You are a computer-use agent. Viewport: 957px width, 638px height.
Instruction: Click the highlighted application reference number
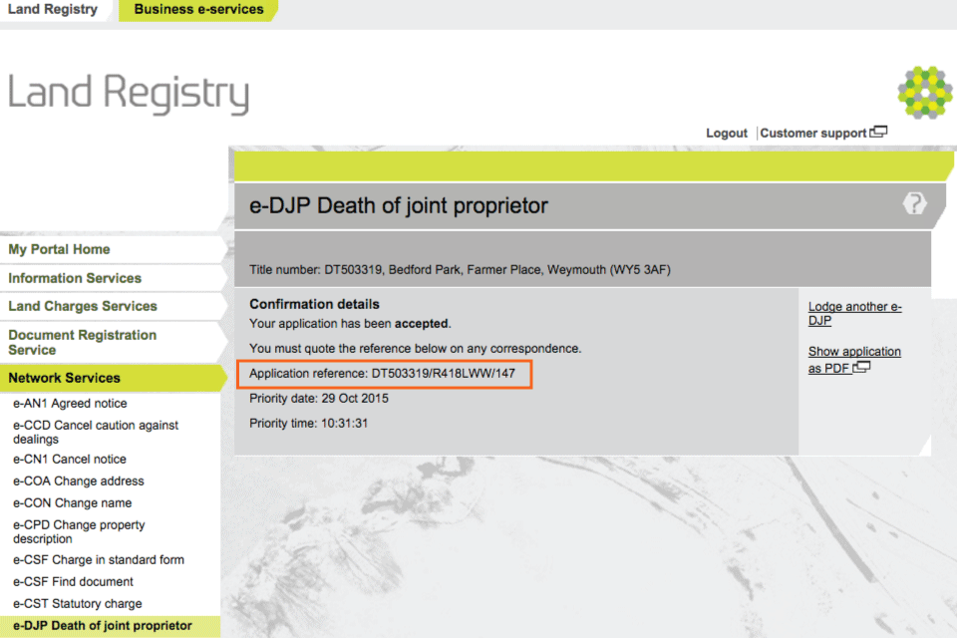point(444,373)
